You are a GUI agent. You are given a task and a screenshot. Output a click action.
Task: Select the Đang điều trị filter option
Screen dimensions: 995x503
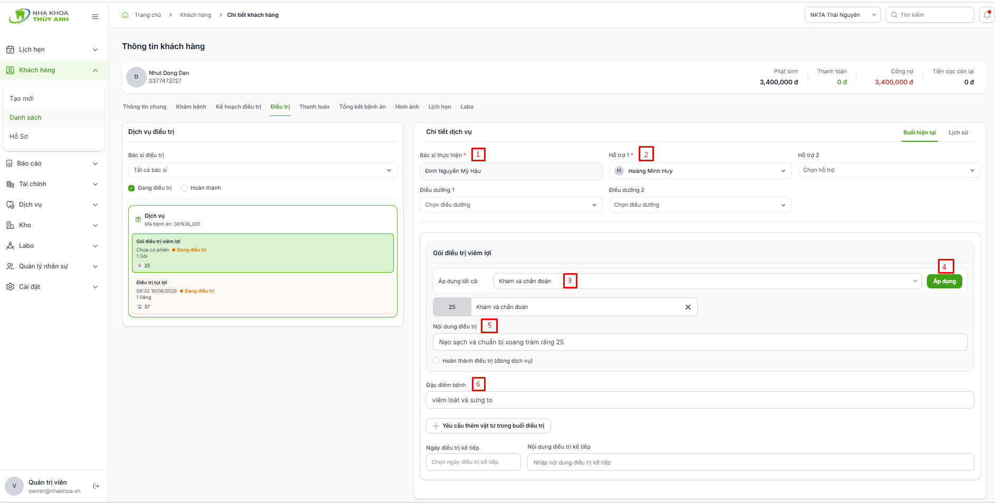(150, 188)
